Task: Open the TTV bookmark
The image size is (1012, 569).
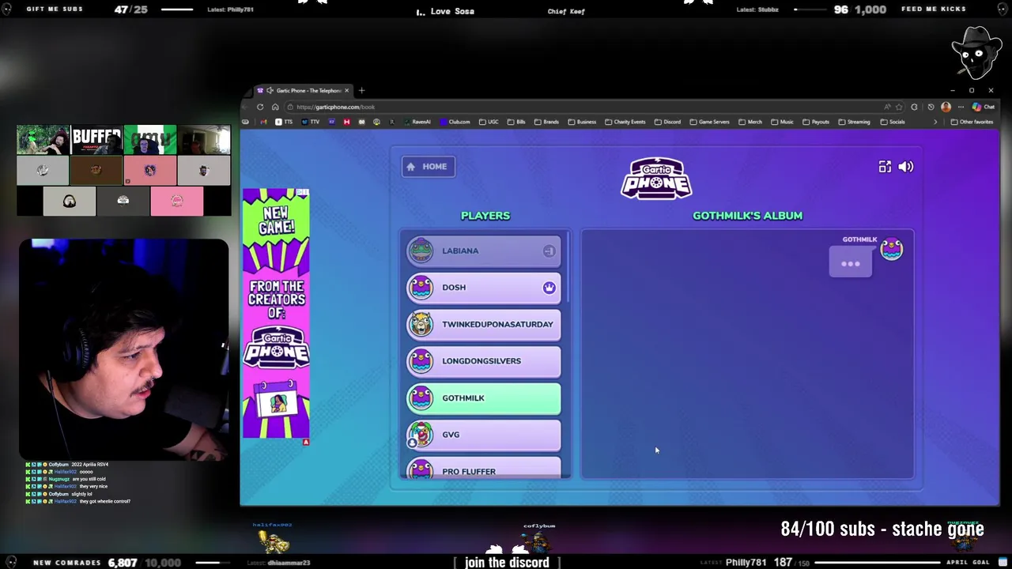Action: pos(311,122)
